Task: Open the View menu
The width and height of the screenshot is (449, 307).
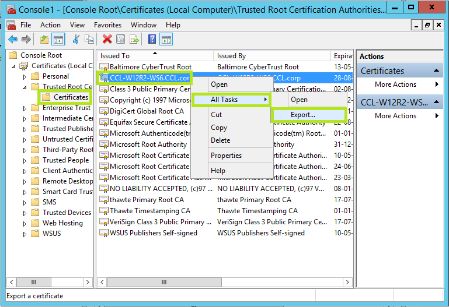Action: 77,25
